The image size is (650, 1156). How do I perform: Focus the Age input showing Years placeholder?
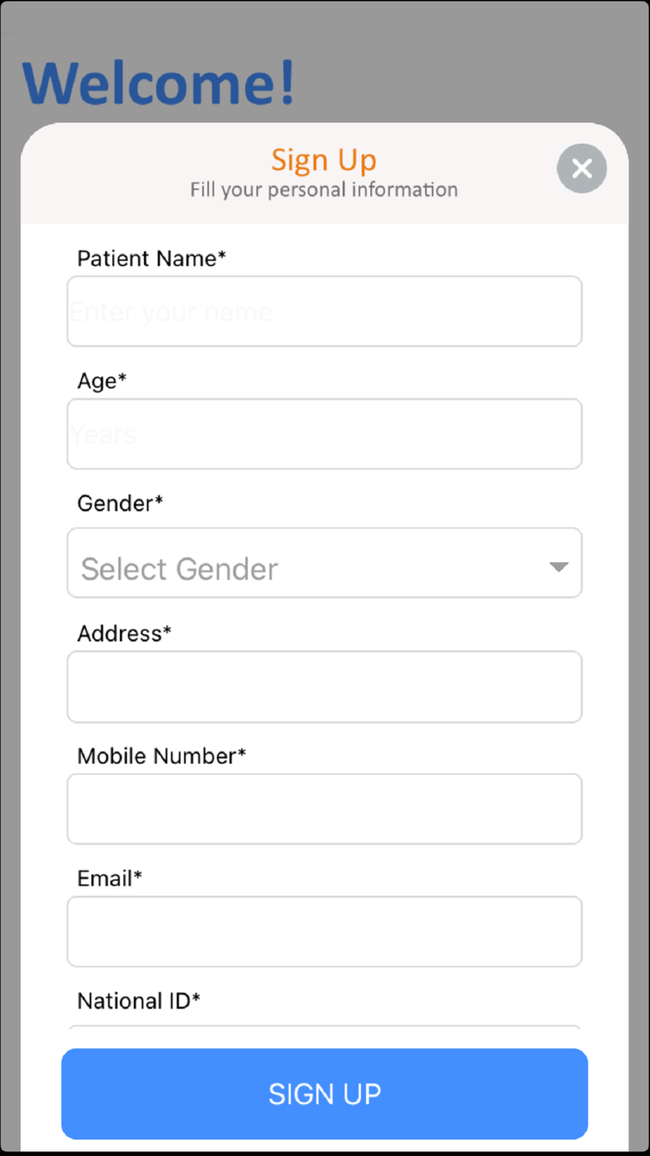click(324, 433)
